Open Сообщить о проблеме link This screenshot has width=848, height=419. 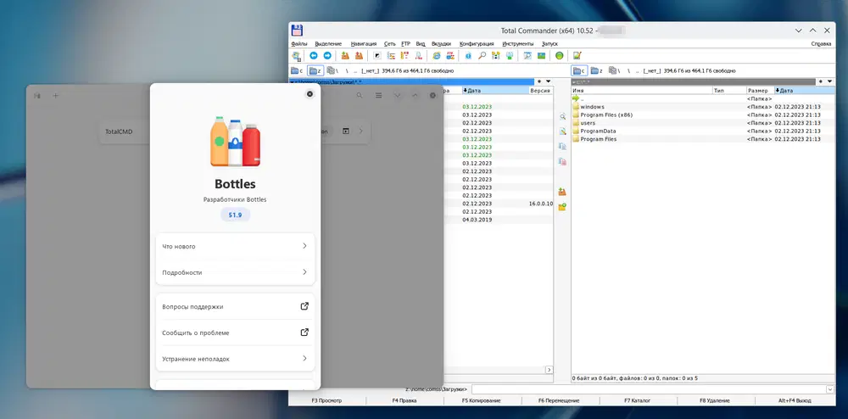304,332
